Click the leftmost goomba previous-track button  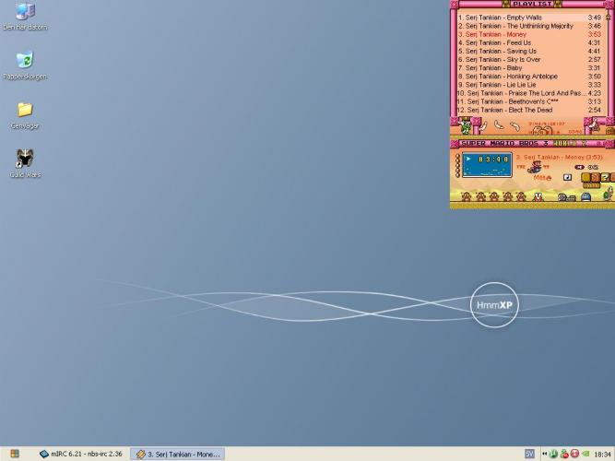pyautogui.click(x=466, y=196)
